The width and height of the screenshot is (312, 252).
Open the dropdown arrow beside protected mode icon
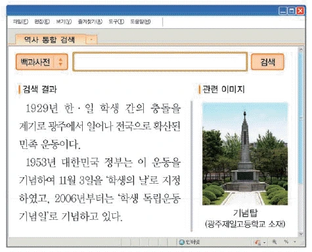click(264, 242)
